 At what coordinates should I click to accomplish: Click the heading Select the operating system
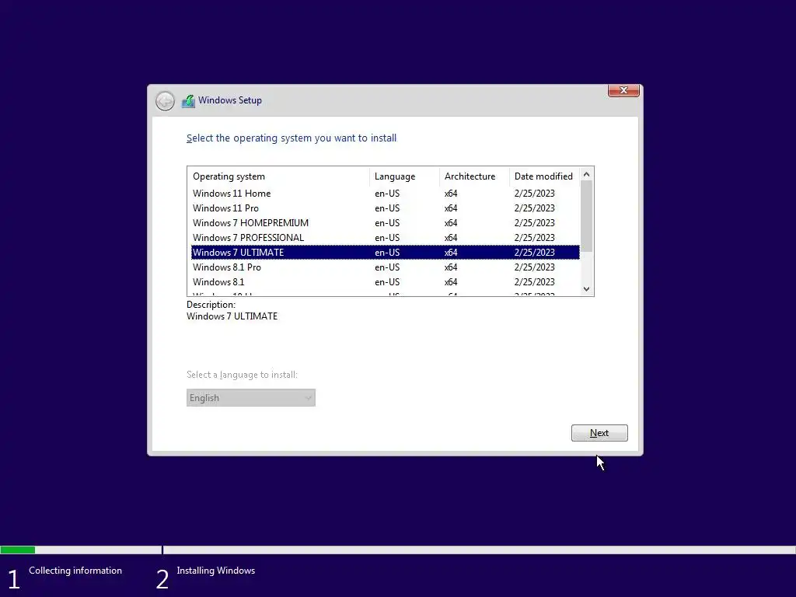click(x=292, y=138)
